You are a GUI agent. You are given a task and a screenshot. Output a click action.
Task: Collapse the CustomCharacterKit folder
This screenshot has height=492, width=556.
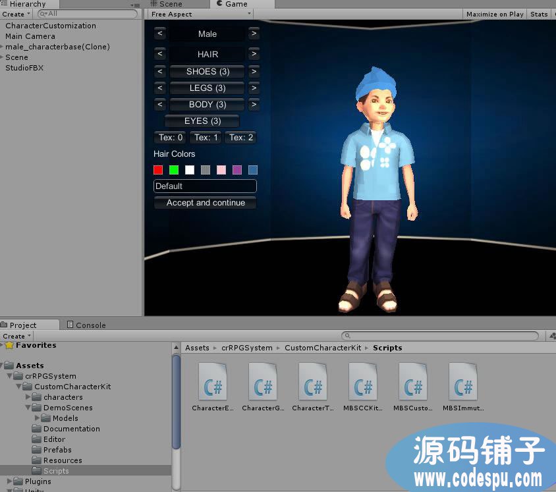pyautogui.click(x=19, y=387)
